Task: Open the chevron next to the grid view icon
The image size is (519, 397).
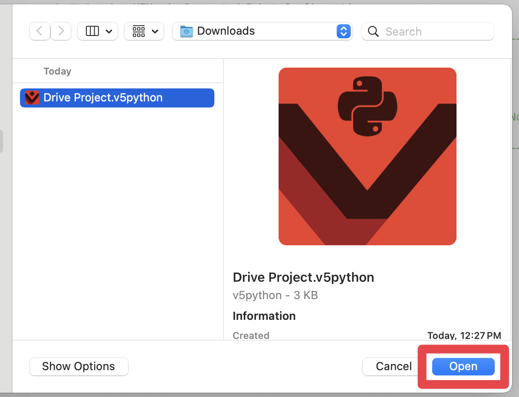Action: click(154, 31)
